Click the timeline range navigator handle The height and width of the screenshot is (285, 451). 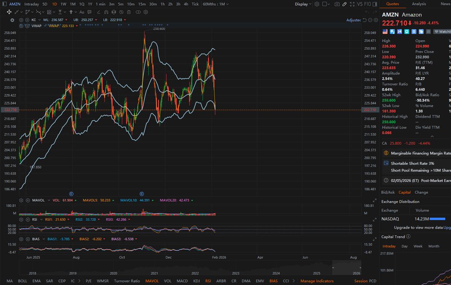(333, 267)
